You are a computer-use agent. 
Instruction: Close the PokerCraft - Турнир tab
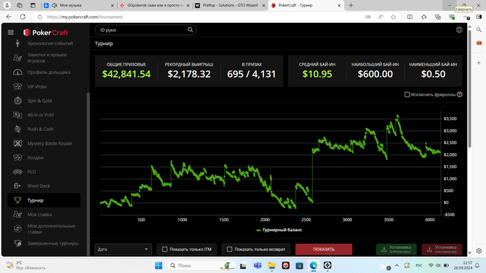[340, 6]
